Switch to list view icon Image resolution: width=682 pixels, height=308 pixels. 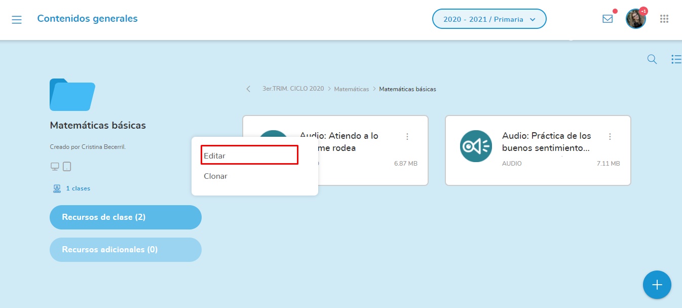point(676,59)
